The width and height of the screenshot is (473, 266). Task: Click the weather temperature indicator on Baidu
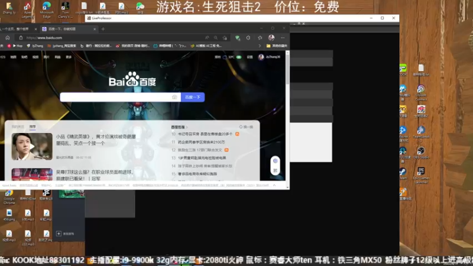point(232,57)
